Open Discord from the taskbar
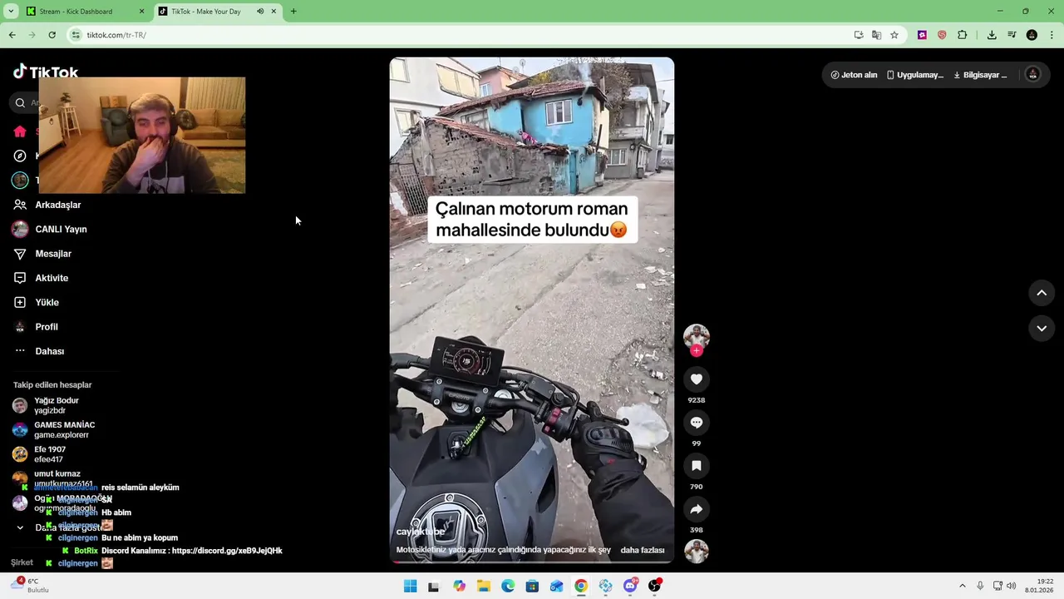 click(630, 587)
